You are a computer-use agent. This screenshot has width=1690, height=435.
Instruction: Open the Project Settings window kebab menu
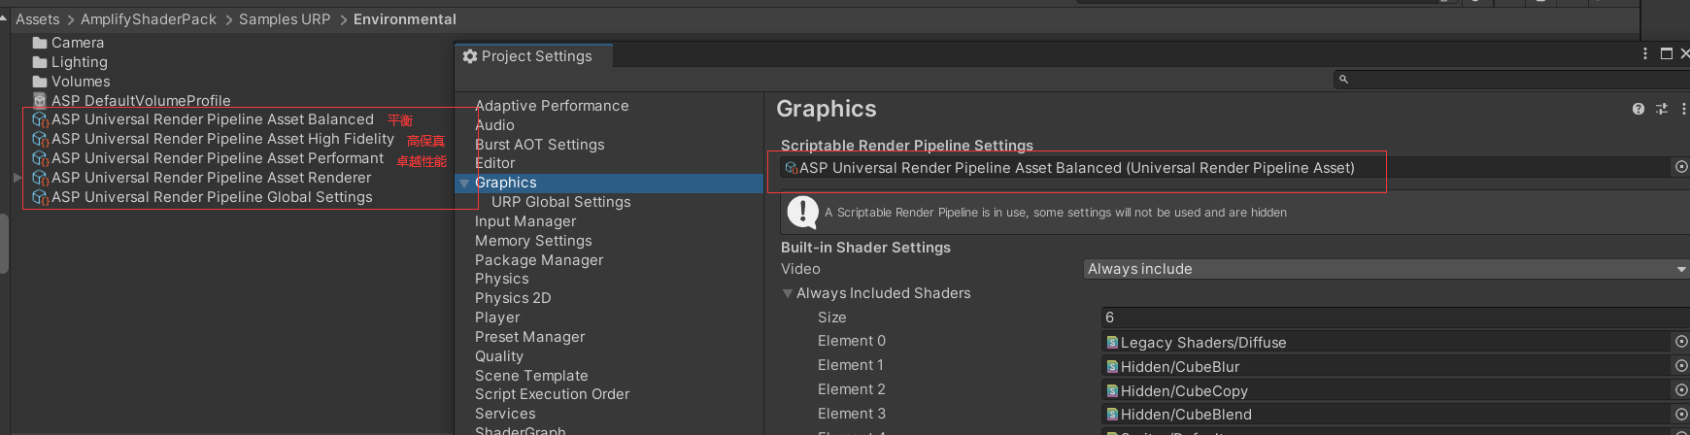pos(1644,53)
